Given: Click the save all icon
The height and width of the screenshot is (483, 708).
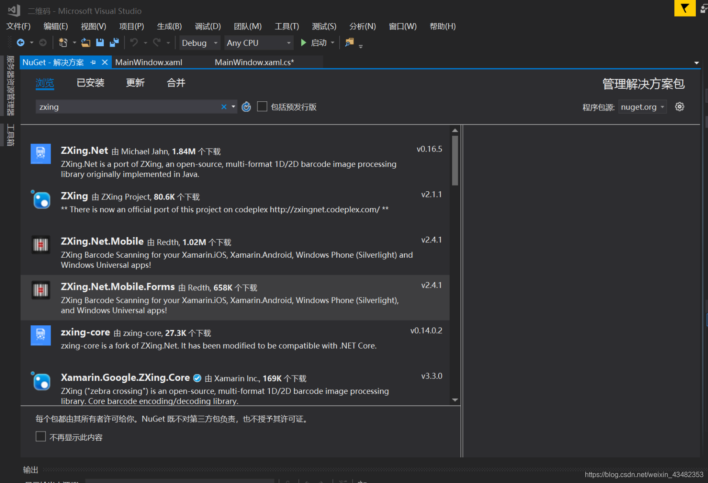Looking at the screenshot, I should (114, 43).
